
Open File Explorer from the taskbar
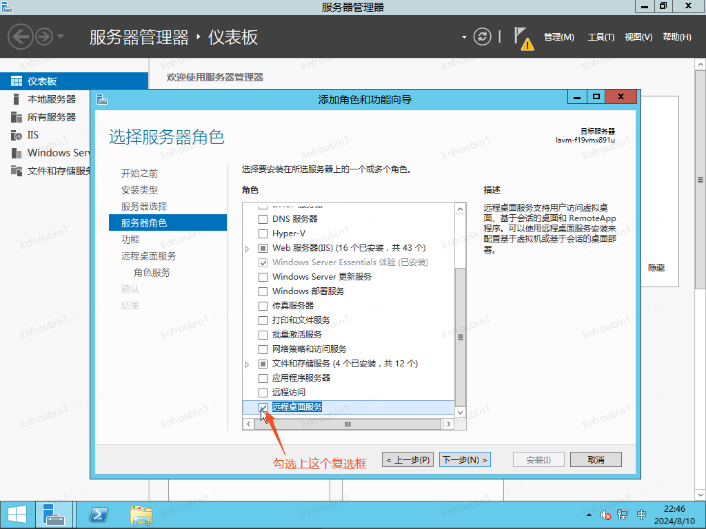pyautogui.click(x=141, y=515)
